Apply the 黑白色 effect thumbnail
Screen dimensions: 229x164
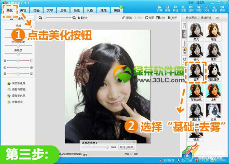[196, 112]
